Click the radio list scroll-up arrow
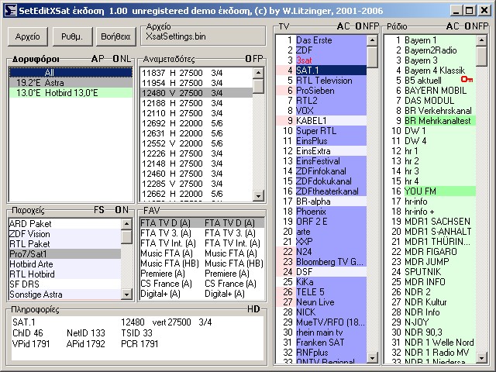 [x=481, y=40]
